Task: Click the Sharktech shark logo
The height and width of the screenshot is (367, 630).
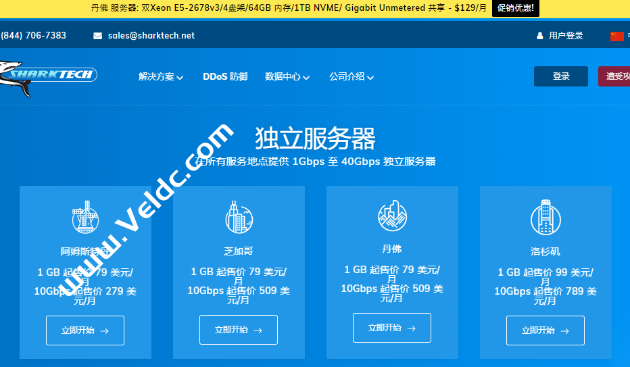Action: [47, 78]
